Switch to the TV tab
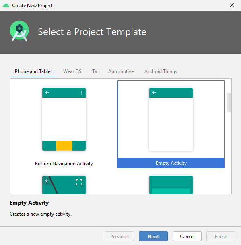 click(95, 71)
